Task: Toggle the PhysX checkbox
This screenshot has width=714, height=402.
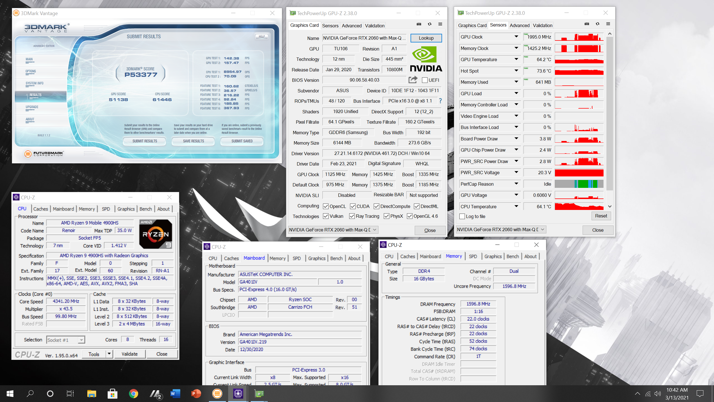Action: pos(386,216)
